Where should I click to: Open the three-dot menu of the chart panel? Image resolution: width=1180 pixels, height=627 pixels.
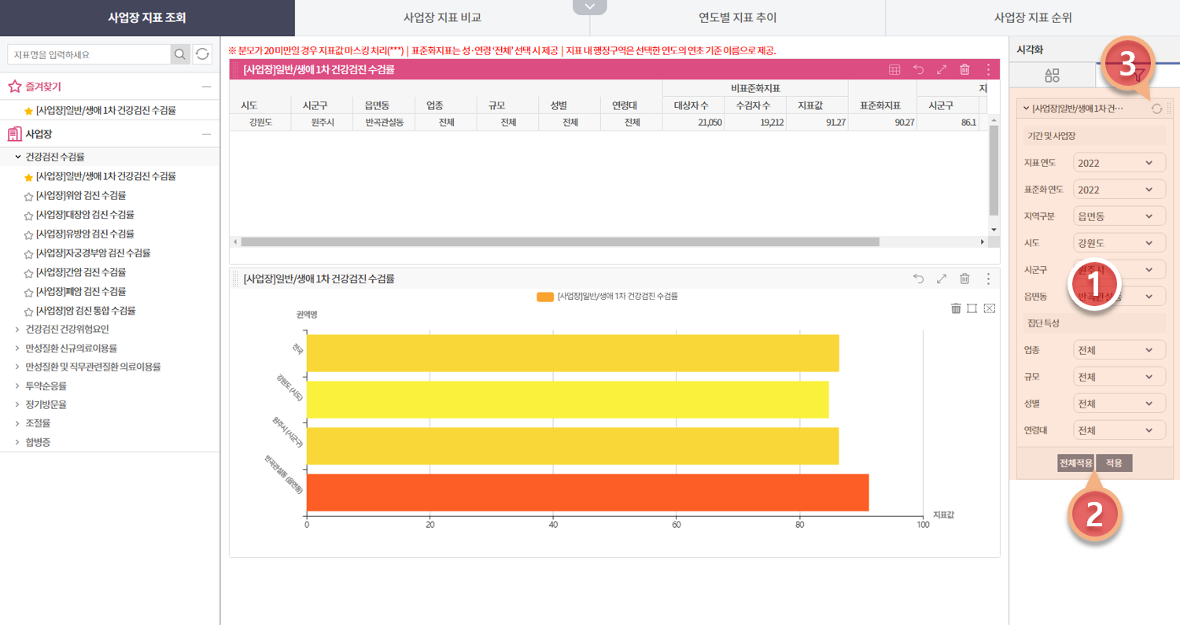[988, 278]
